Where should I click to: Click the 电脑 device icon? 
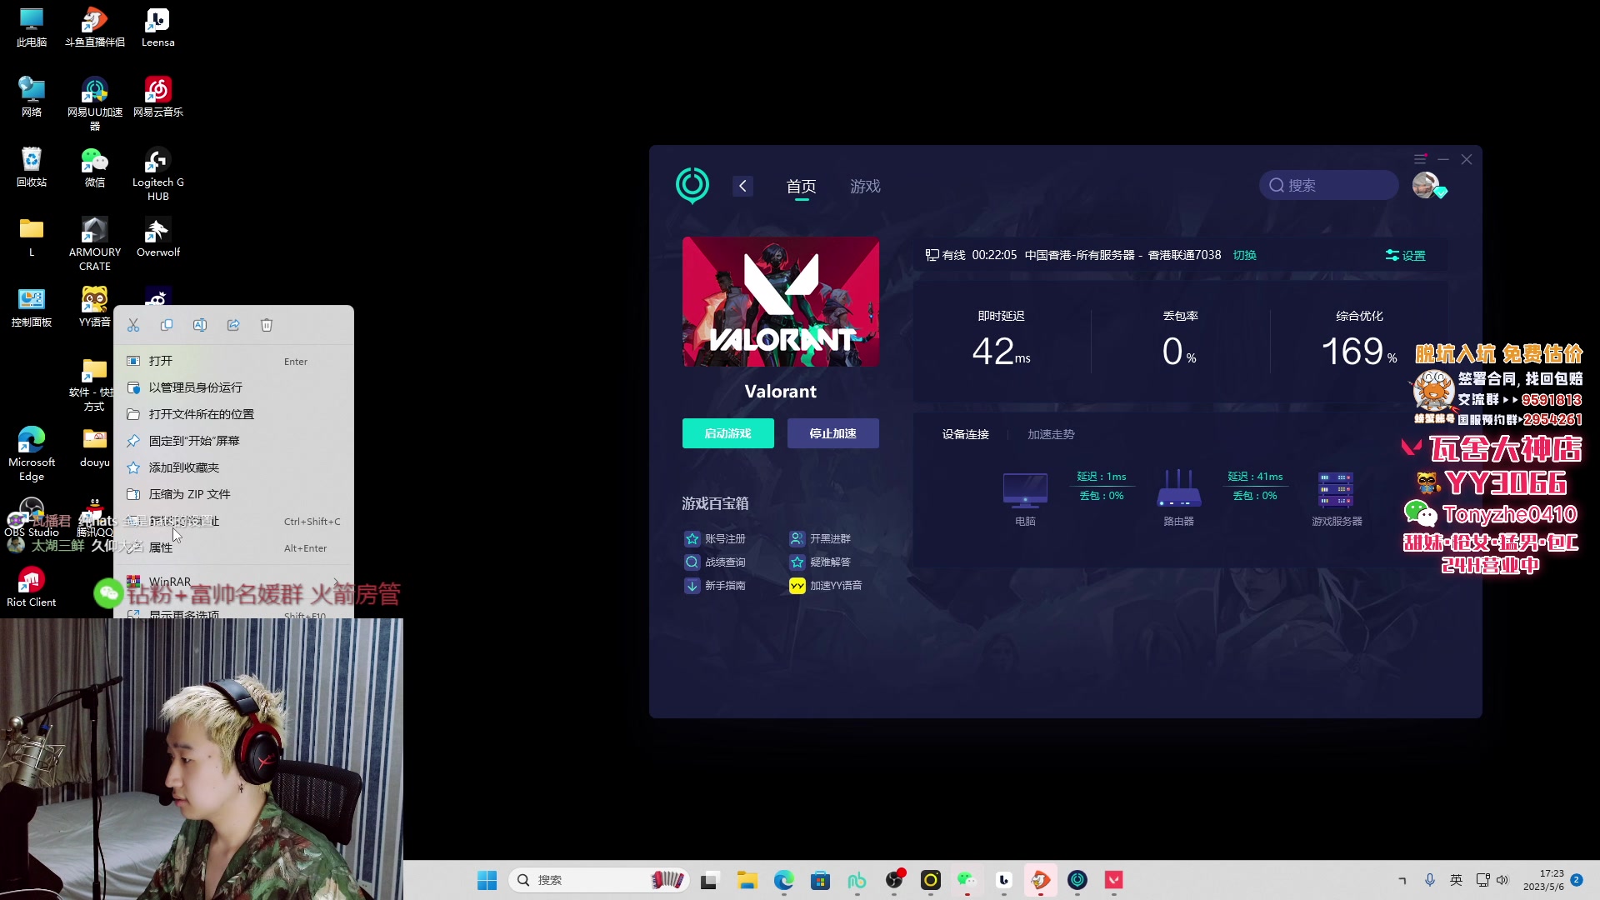(x=1025, y=491)
